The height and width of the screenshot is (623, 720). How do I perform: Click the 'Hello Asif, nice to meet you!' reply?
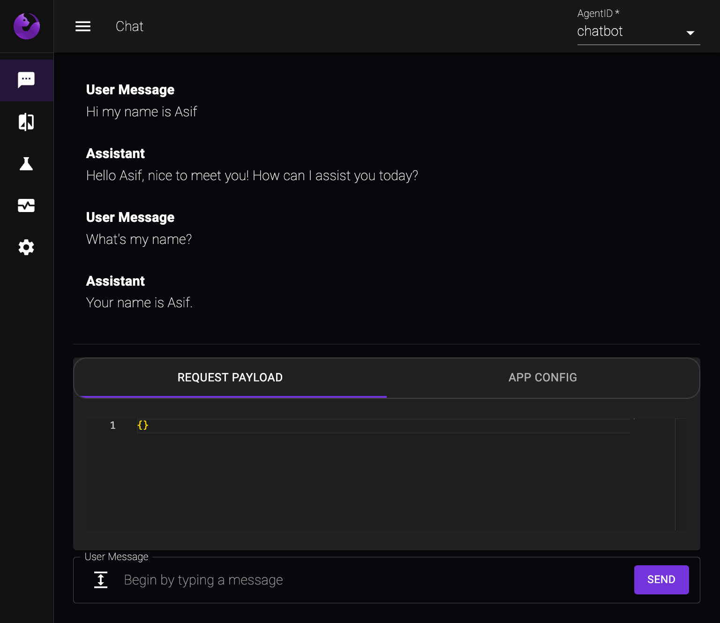tap(252, 175)
